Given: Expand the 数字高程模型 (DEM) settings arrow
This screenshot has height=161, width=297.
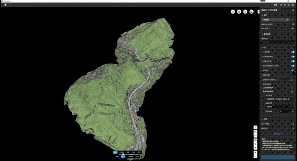Looking at the screenshot, I should coord(262,66).
